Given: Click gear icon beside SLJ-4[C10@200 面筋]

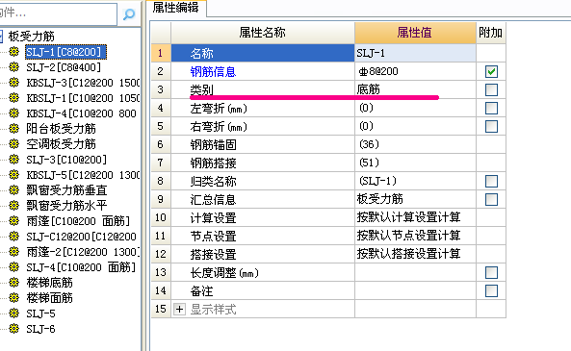Looking at the screenshot, I should [x=13, y=267].
